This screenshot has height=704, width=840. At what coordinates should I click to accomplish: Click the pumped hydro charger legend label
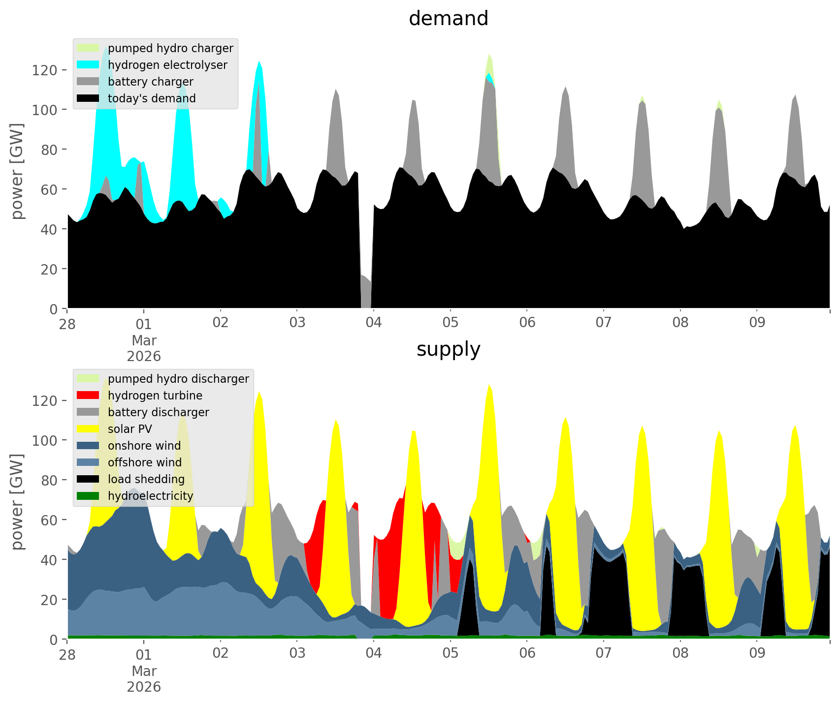(170, 48)
